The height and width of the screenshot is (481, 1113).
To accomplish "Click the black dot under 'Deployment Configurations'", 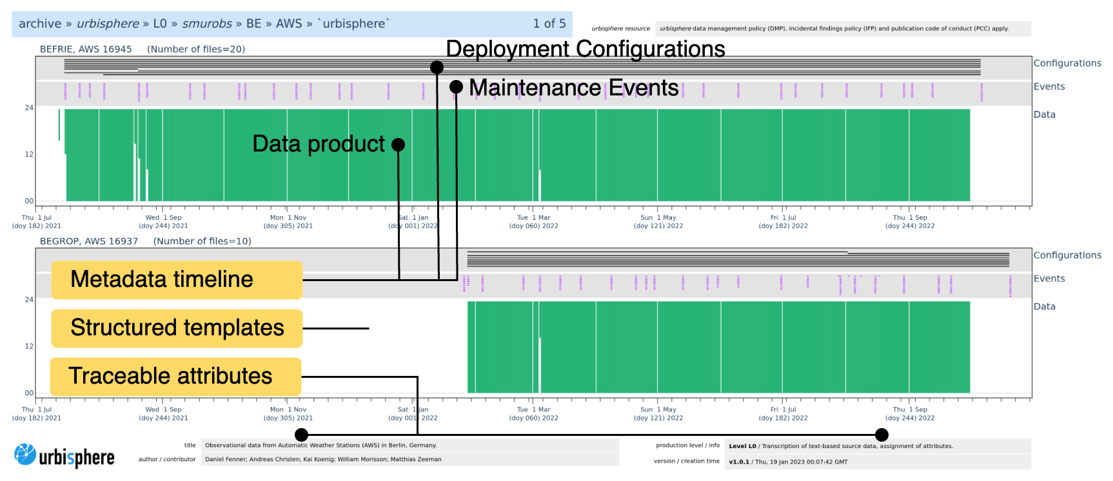I will tap(437, 67).
